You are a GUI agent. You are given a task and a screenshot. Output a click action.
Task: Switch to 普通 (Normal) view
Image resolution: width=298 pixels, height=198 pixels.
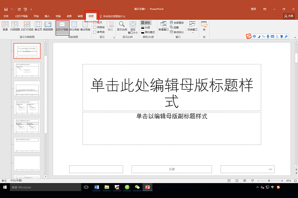[x=5, y=25]
